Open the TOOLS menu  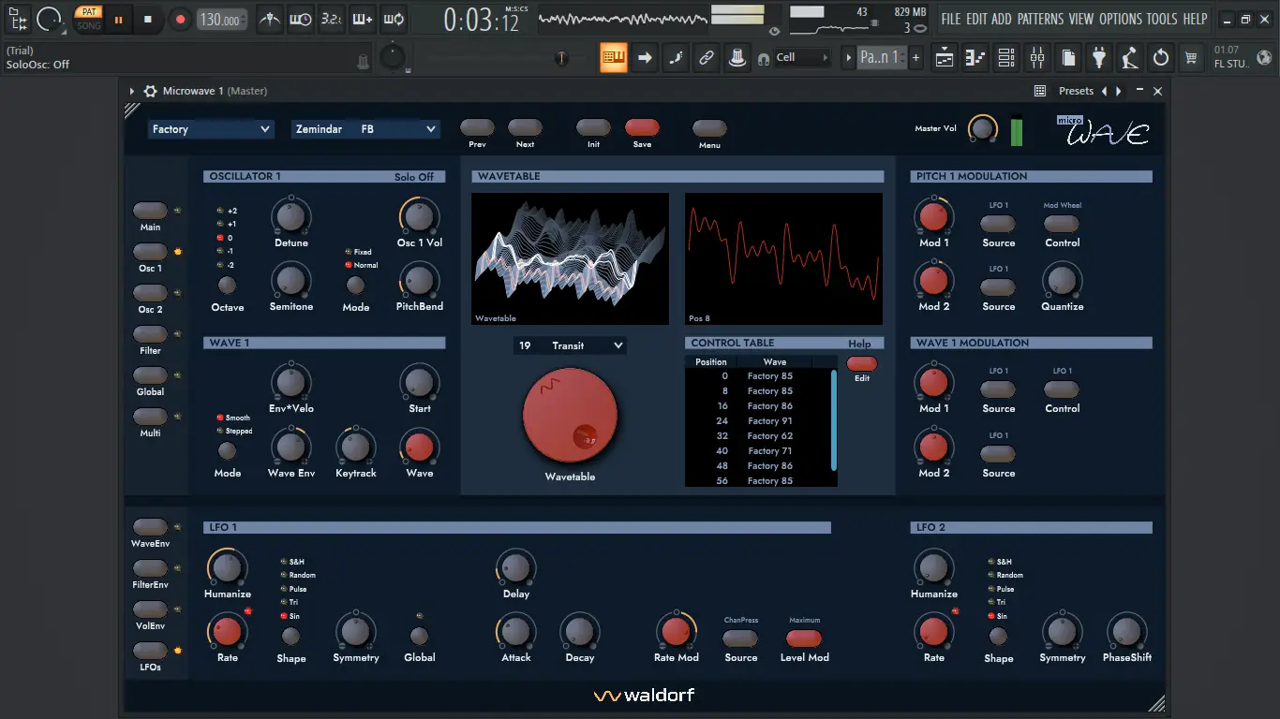[x=1162, y=19]
